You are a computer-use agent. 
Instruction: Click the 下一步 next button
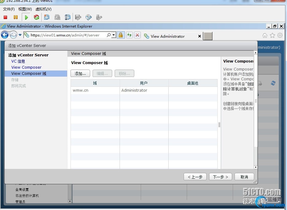pos(220,177)
